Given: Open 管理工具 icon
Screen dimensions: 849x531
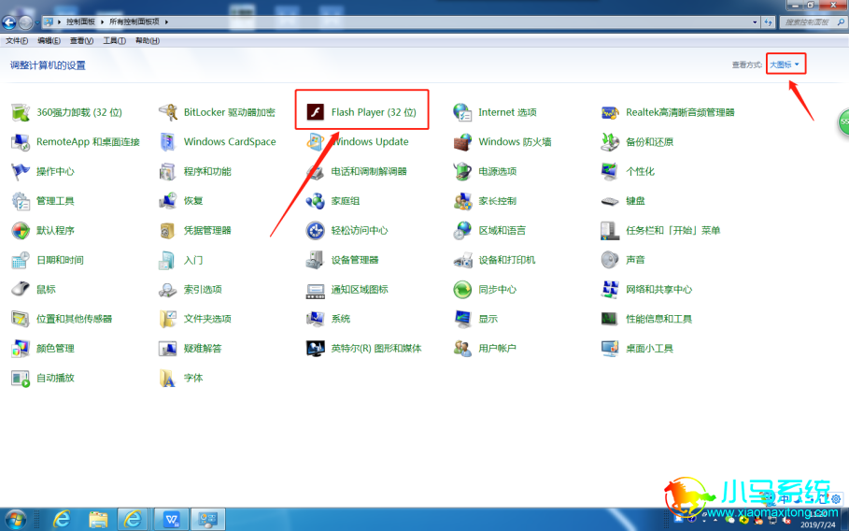Looking at the screenshot, I should click(x=21, y=201).
